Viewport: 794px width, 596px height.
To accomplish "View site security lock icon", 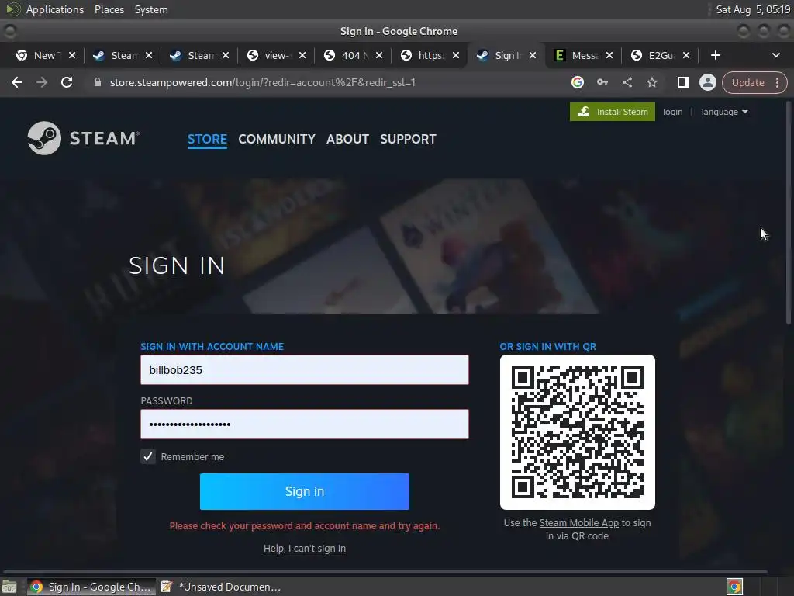I will click(98, 82).
